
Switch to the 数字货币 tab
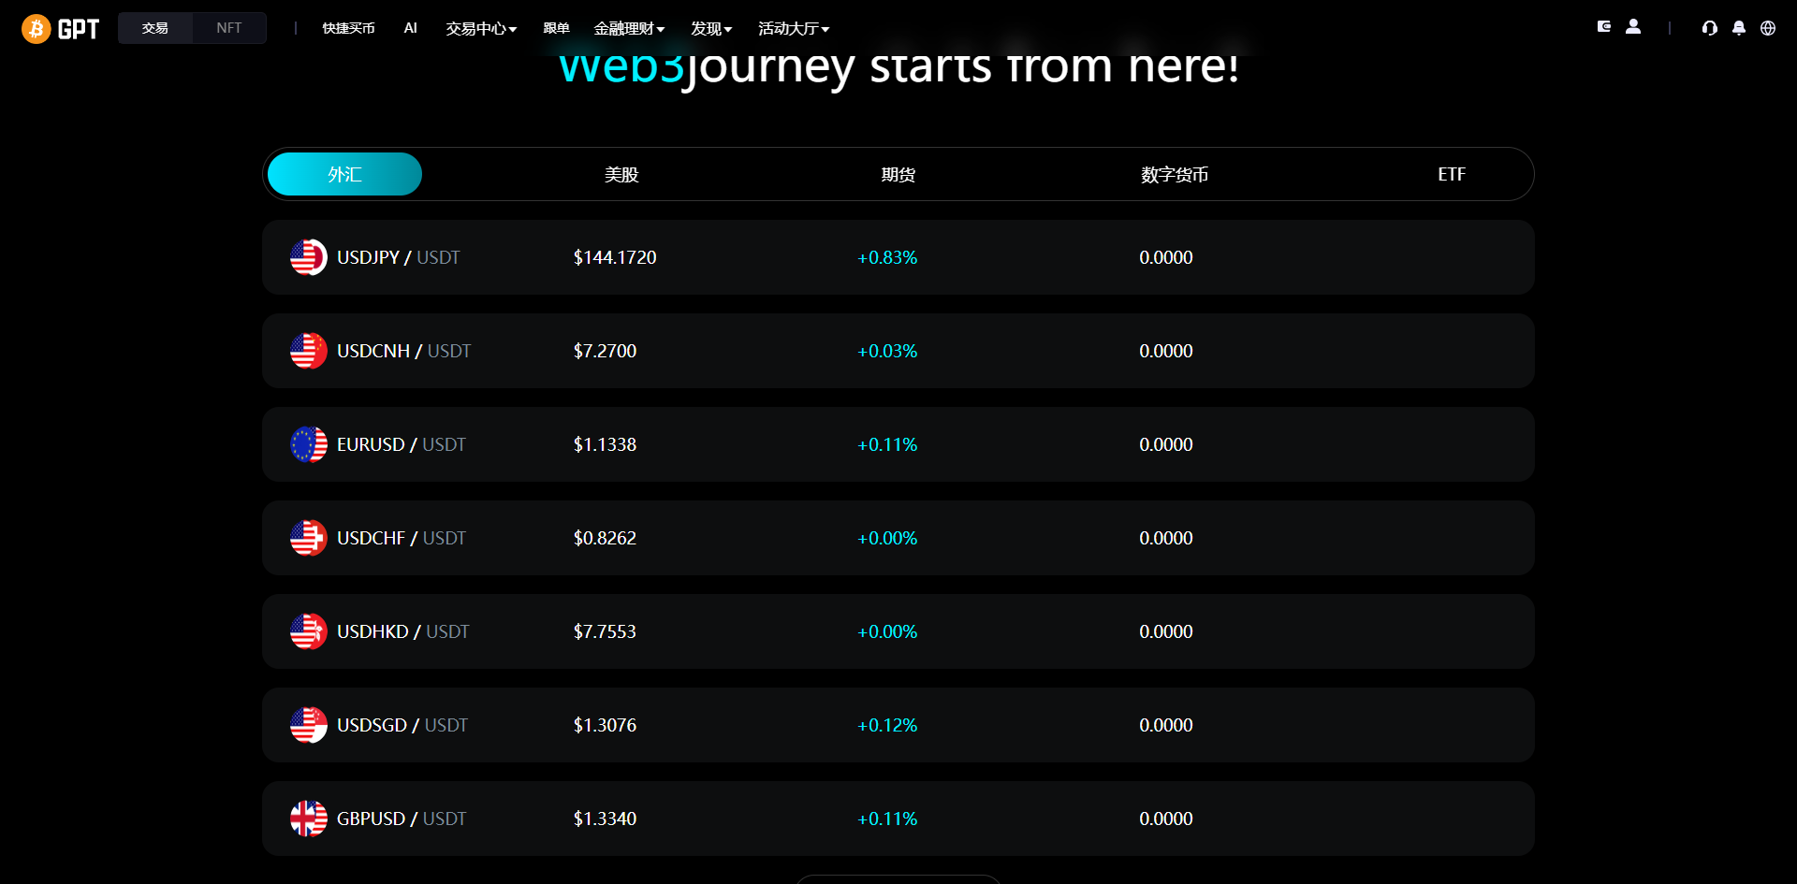(1175, 174)
